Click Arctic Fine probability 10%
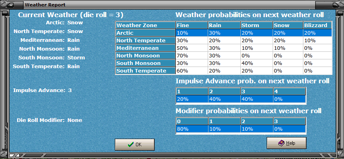 coord(192,33)
